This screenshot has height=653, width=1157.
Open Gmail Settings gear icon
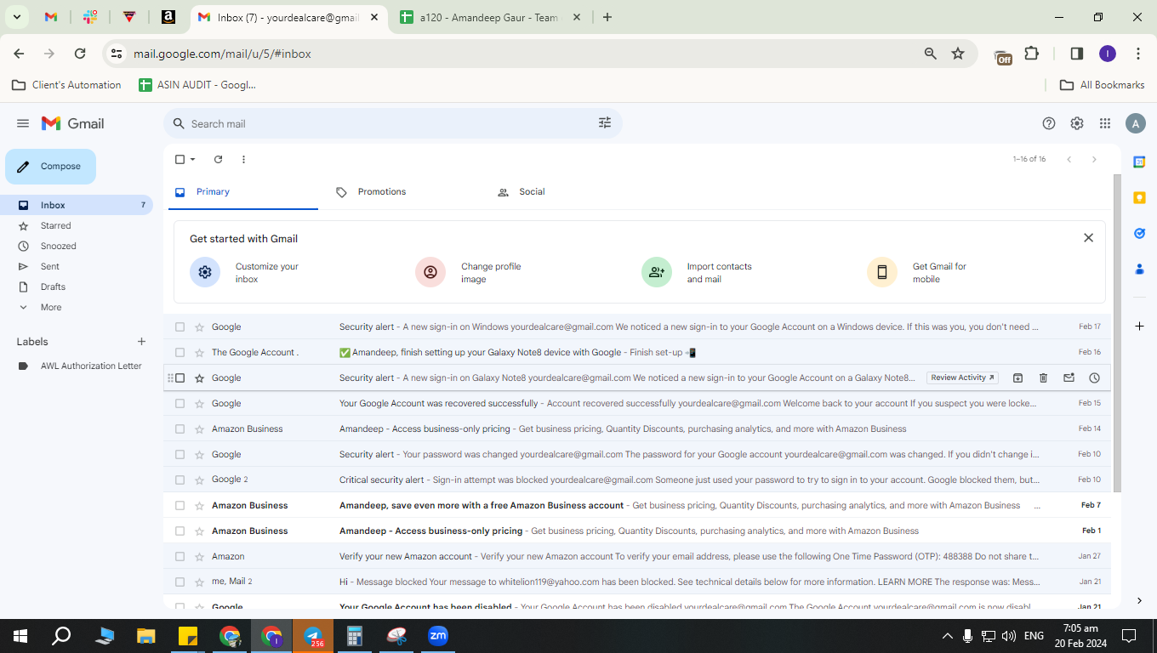[1077, 123]
